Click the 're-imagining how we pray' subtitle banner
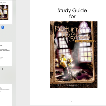106x106 pixels. click(85, 41)
